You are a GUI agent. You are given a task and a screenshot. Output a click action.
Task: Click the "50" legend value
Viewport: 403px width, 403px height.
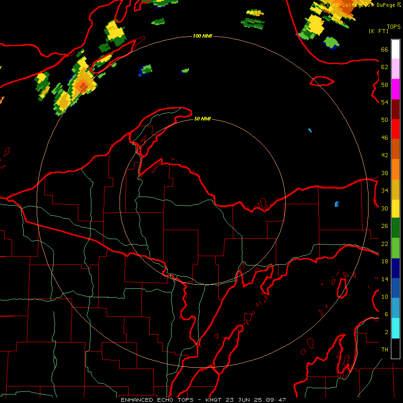[x=385, y=120]
